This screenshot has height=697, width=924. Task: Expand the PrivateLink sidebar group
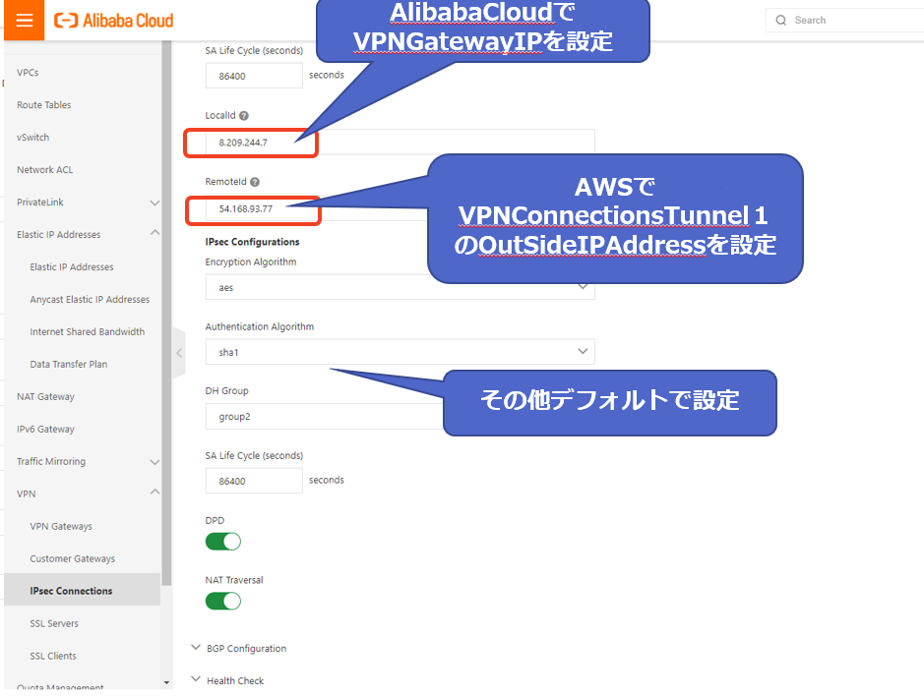click(154, 203)
